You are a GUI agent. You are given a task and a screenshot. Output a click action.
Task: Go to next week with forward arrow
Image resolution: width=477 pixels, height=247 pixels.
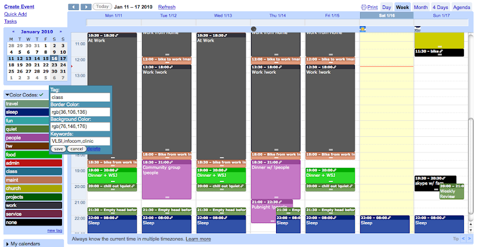click(x=86, y=7)
